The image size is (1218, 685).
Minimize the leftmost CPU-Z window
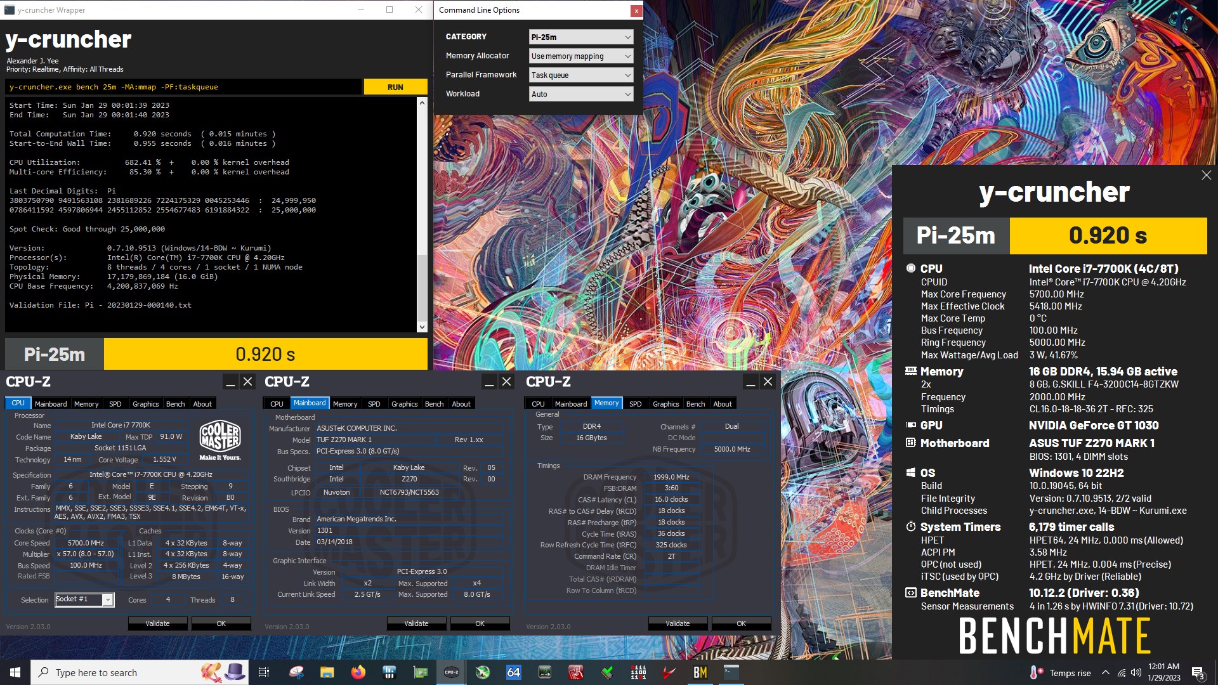pyautogui.click(x=230, y=382)
